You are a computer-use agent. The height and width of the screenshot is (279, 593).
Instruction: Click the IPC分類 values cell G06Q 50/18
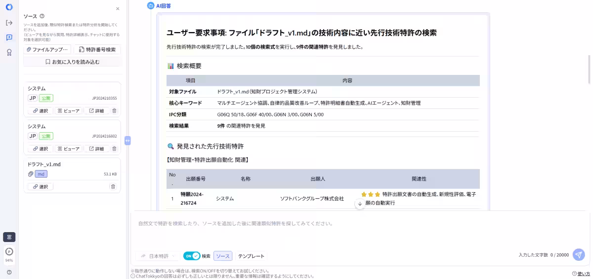[270, 114]
